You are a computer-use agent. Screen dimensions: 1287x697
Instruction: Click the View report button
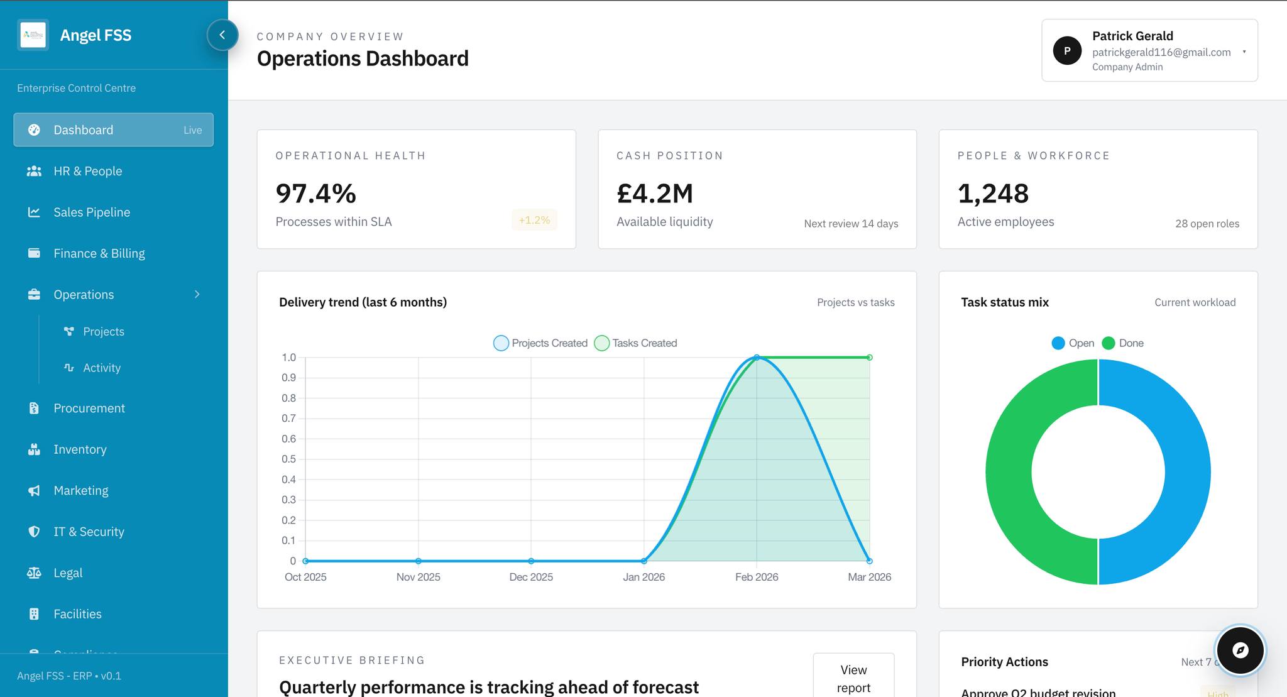click(x=853, y=678)
